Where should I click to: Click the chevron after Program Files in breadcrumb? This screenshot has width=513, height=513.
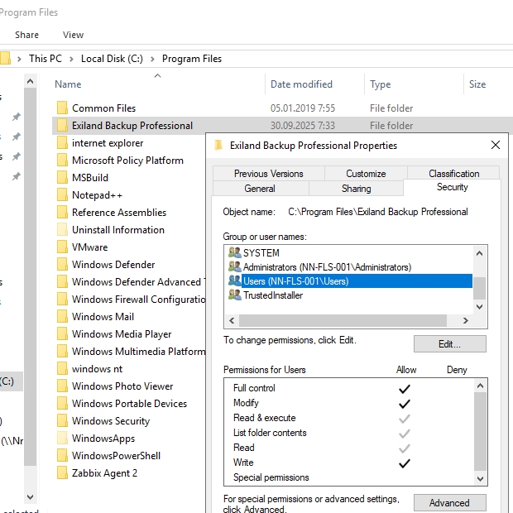pyautogui.click(x=228, y=59)
